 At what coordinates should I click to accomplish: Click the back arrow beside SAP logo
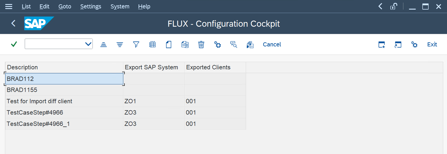[x=13, y=23]
